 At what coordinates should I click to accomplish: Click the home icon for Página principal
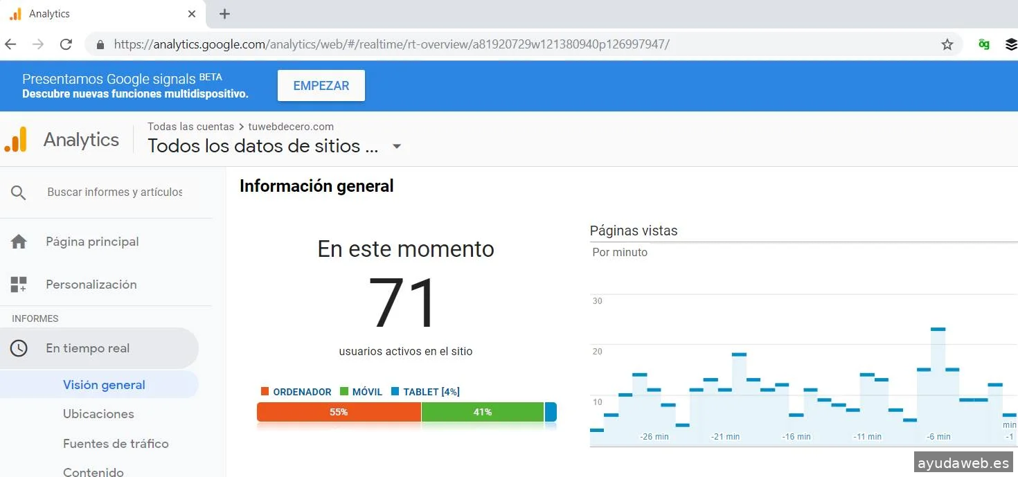point(19,242)
